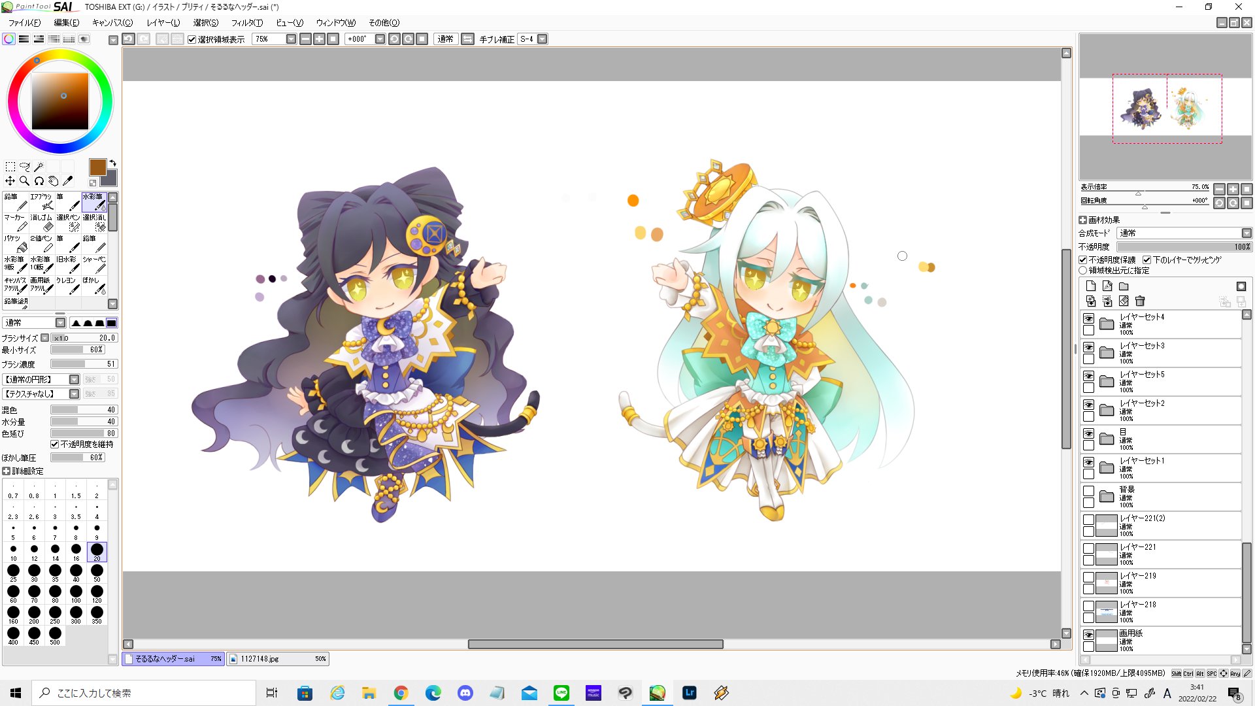The height and width of the screenshot is (706, 1255).
Task: Open the 【テクスチャなし】 brush texture dropdown
Action: (x=74, y=394)
